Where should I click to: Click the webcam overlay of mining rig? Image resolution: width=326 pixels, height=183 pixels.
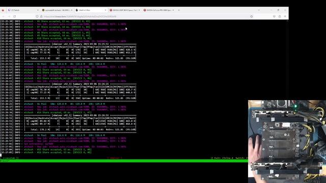(x=287, y=141)
